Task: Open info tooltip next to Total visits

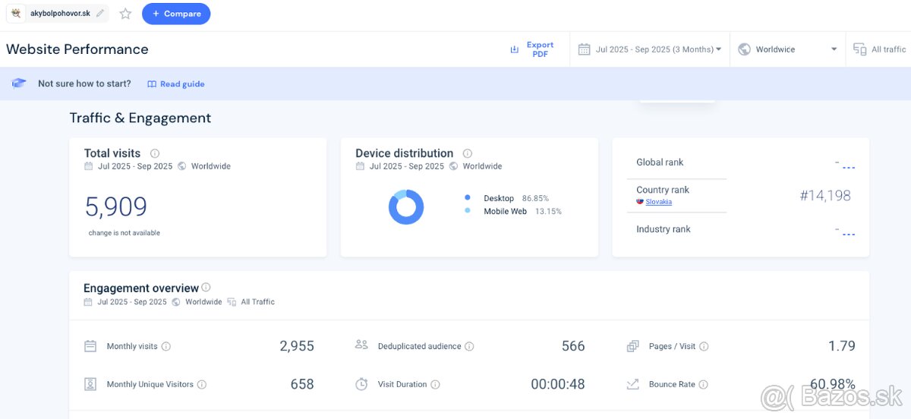Action: click(155, 153)
